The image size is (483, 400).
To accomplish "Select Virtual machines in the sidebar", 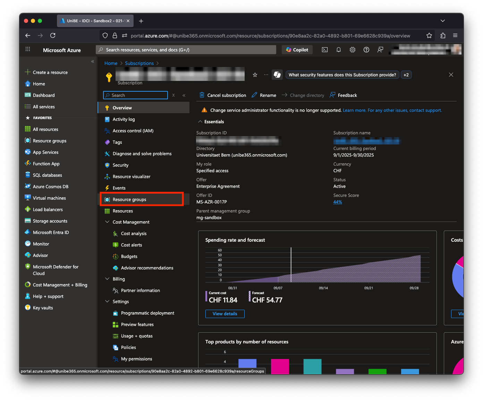I will [x=49, y=198].
